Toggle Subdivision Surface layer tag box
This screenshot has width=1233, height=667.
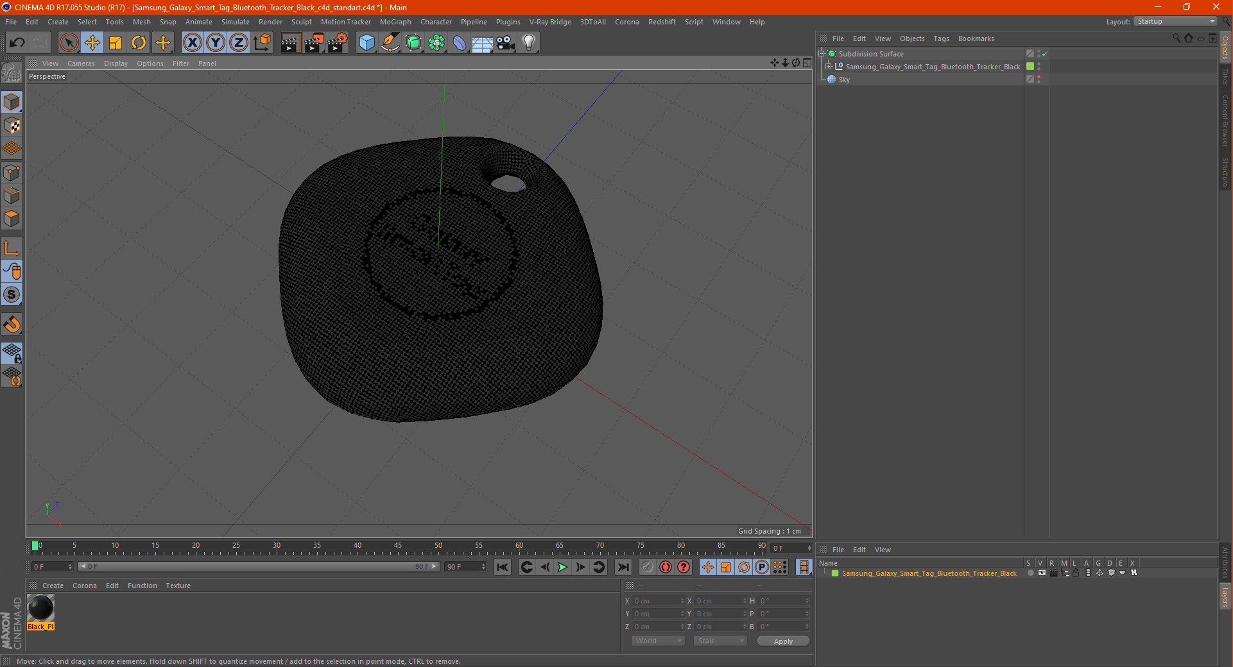click(x=1030, y=54)
